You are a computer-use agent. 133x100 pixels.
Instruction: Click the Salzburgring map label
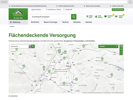pos(100,61)
